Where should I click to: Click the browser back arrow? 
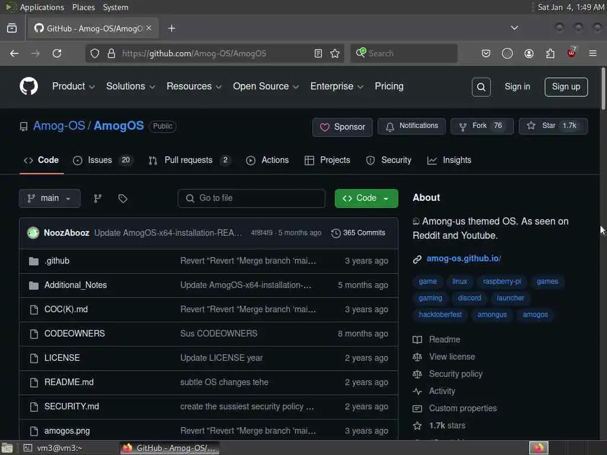tap(14, 53)
